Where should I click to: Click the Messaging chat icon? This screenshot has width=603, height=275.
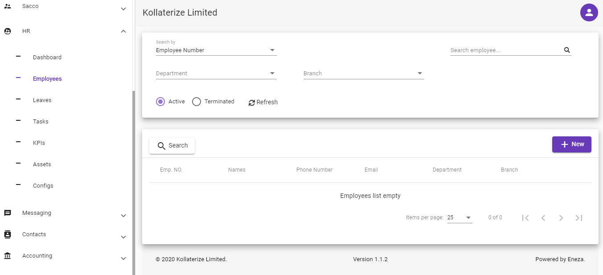8,213
